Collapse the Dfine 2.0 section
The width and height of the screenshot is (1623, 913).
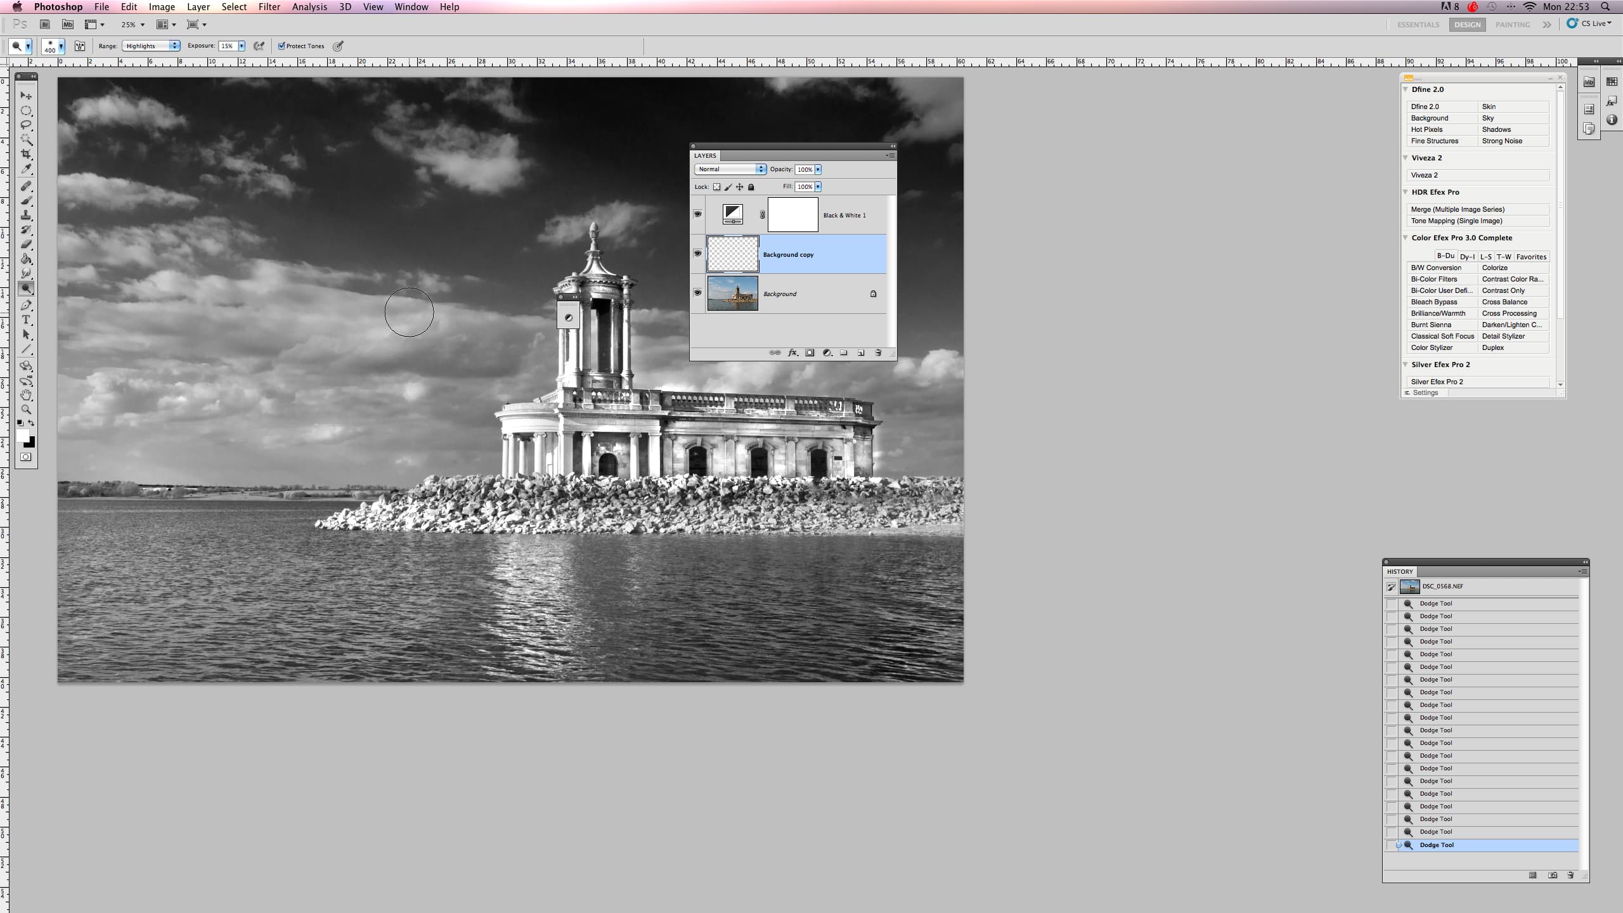pos(1406,89)
